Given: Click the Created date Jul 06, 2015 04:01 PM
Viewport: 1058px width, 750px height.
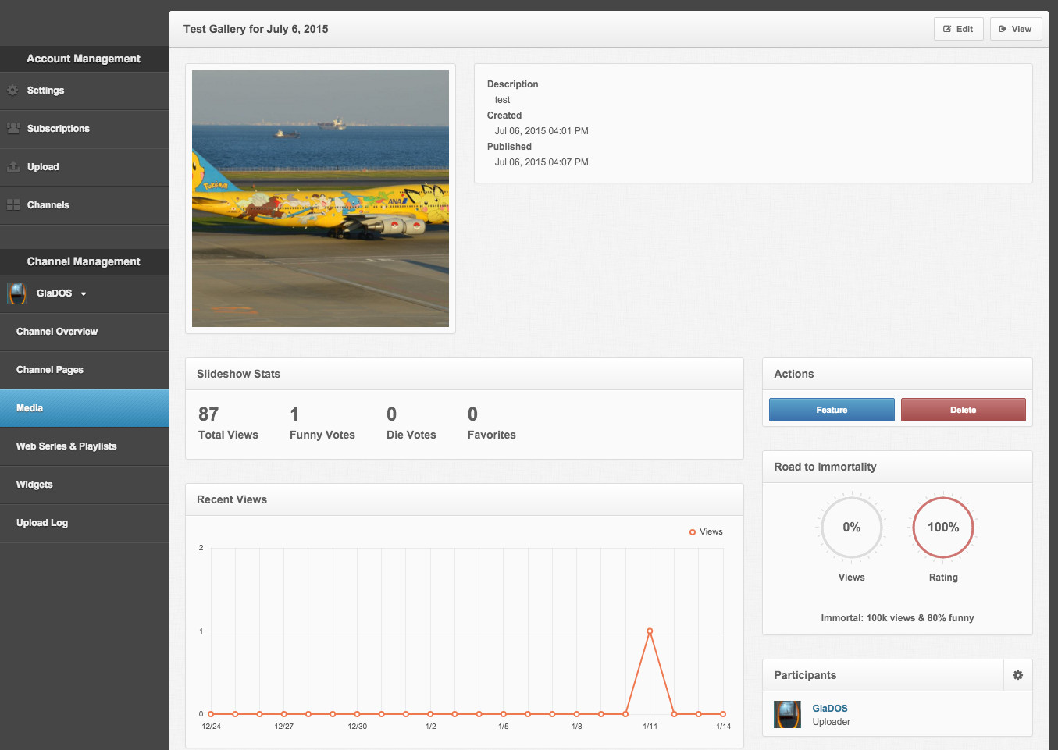Looking at the screenshot, I should pyautogui.click(x=542, y=131).
